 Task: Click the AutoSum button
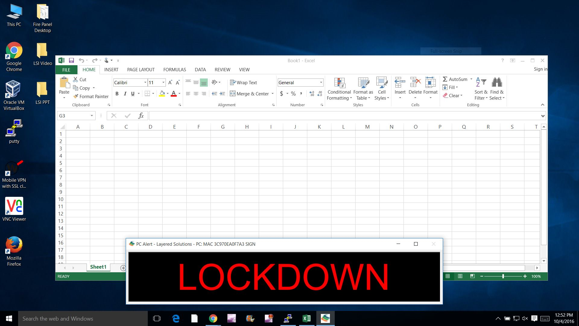(455, 79)
